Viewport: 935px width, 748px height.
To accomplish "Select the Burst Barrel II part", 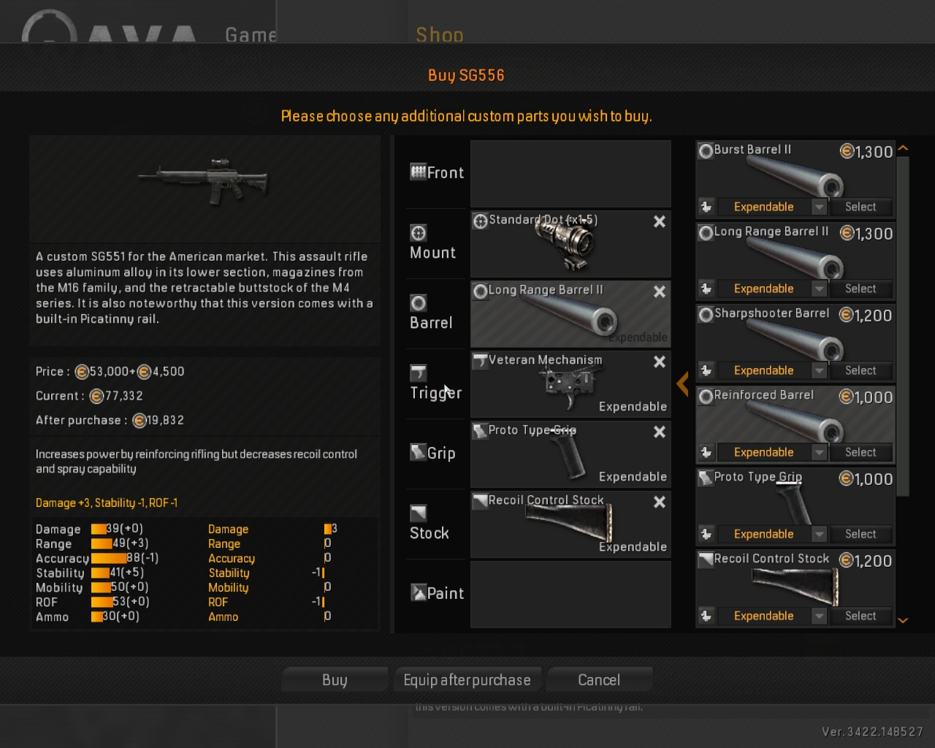I will click(x=860, y=207).
